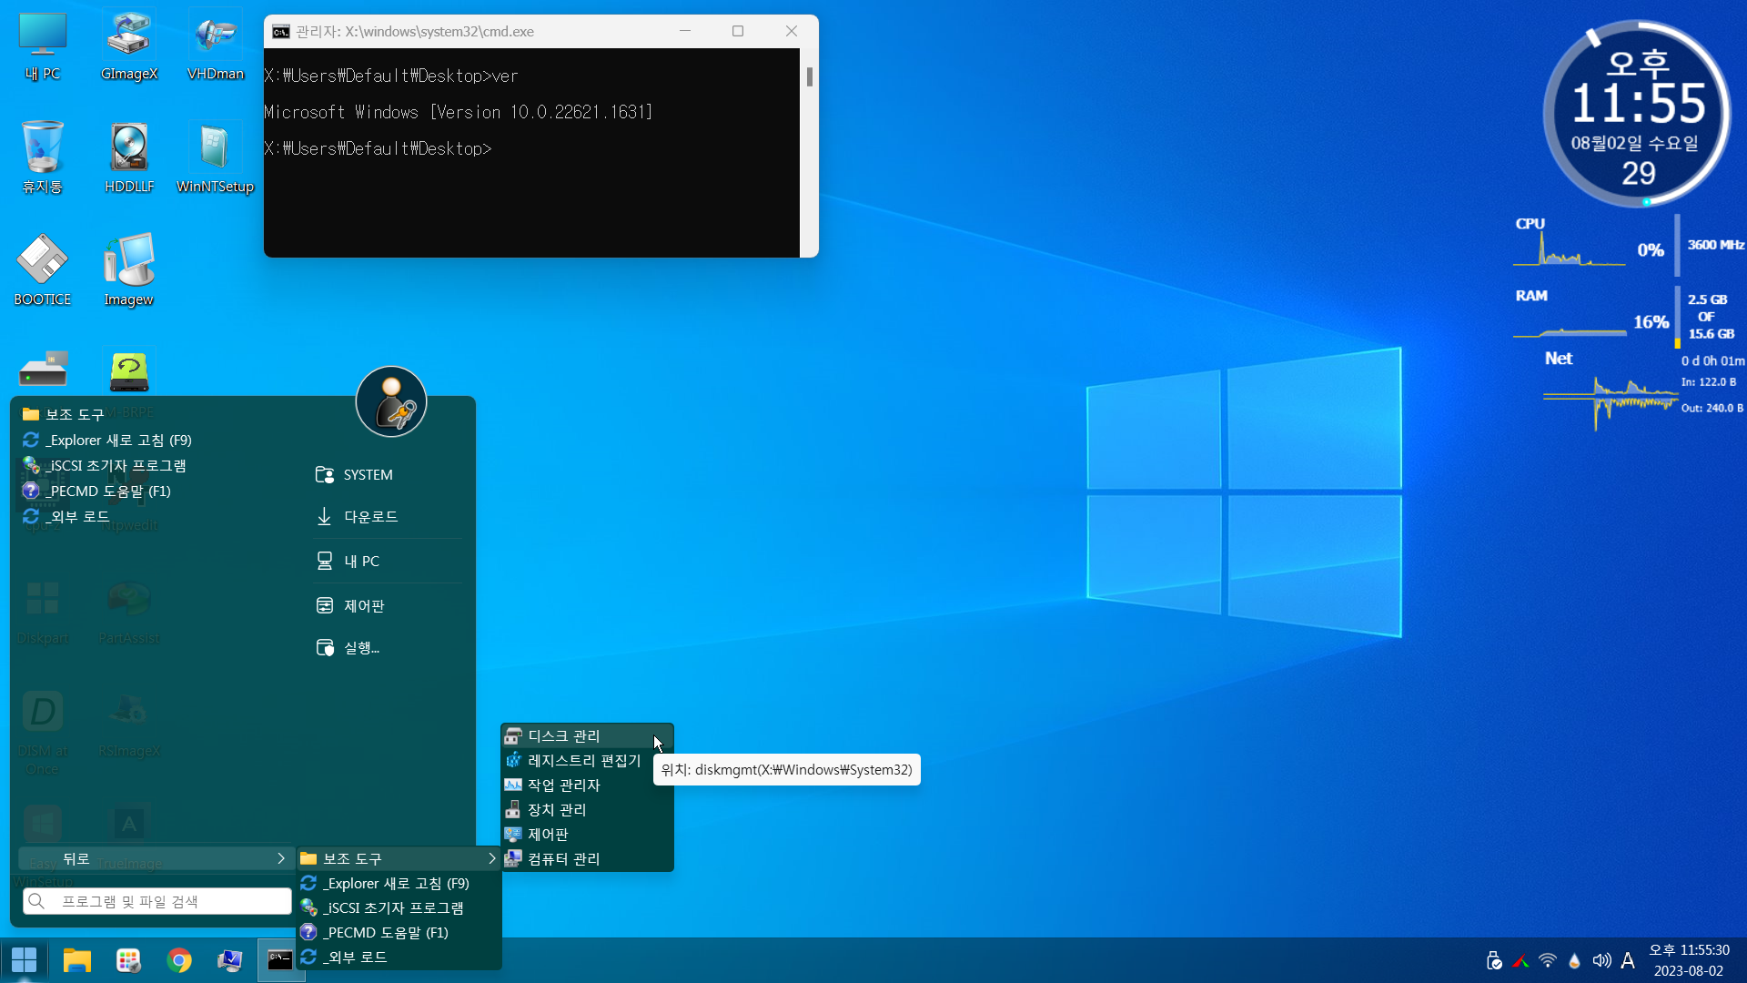Open WinNTSetup desktop shortcut
Viewport: 1747px width, 983px height.
click(x=216, y=158)
